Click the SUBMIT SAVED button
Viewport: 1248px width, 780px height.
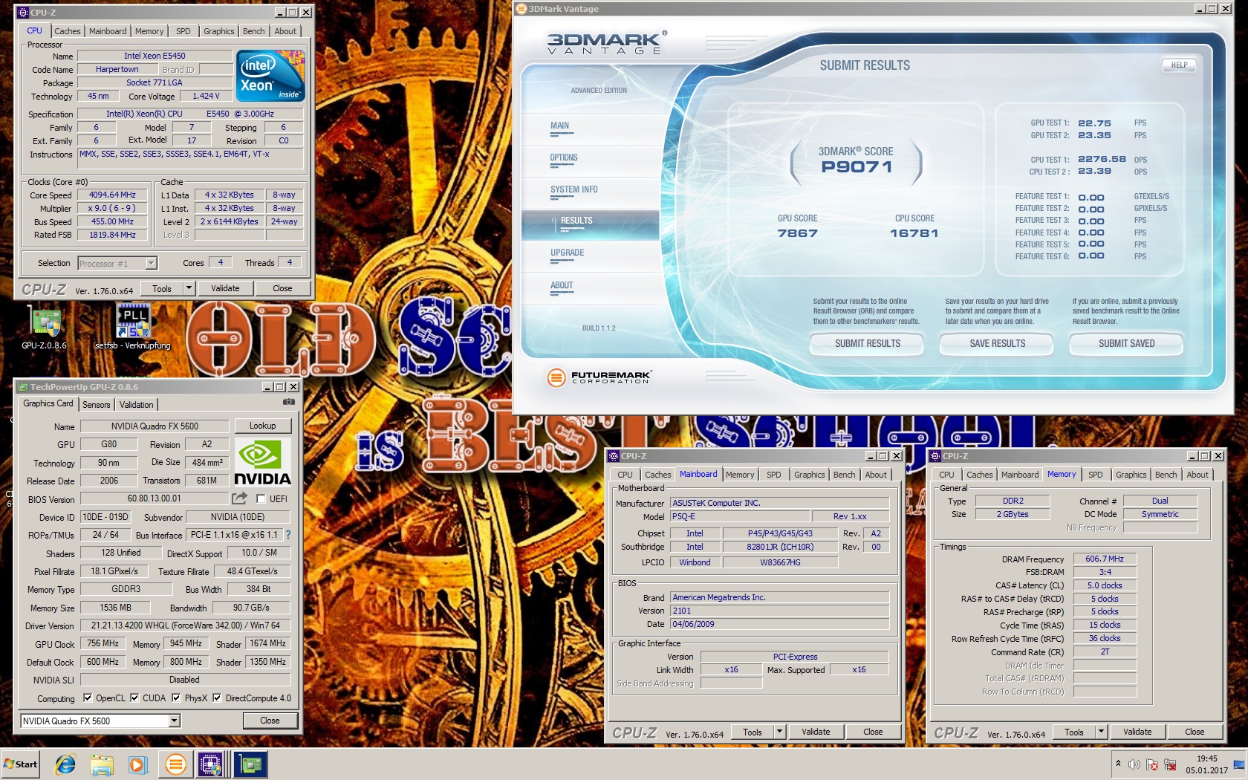pyautogui.click(x=1126, y=343)
